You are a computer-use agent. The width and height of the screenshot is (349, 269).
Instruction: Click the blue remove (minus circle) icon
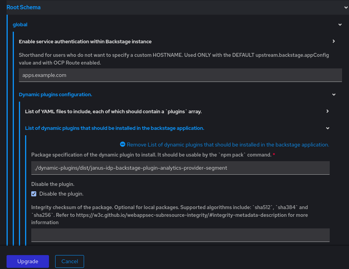122,145
